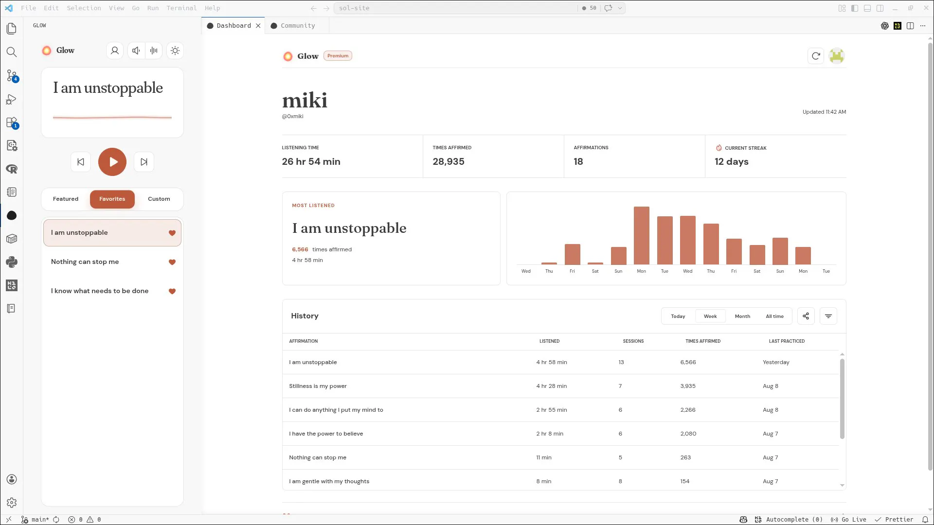934x525 pixels.
Task: Unfavorite 'I know what needs to be done' heart
Action: coord(172,291)
